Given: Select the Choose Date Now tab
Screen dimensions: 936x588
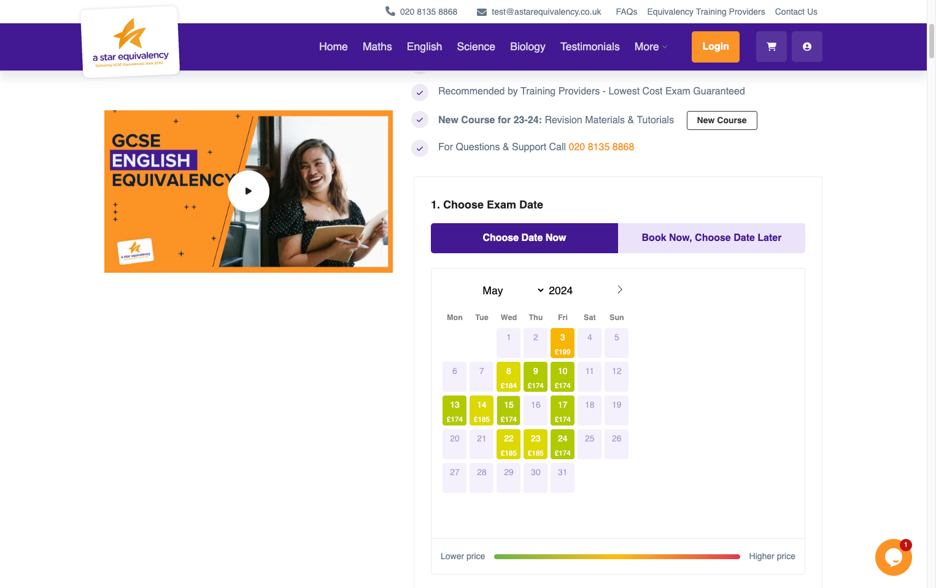Looking at the screenshot, I should [524, 238].
